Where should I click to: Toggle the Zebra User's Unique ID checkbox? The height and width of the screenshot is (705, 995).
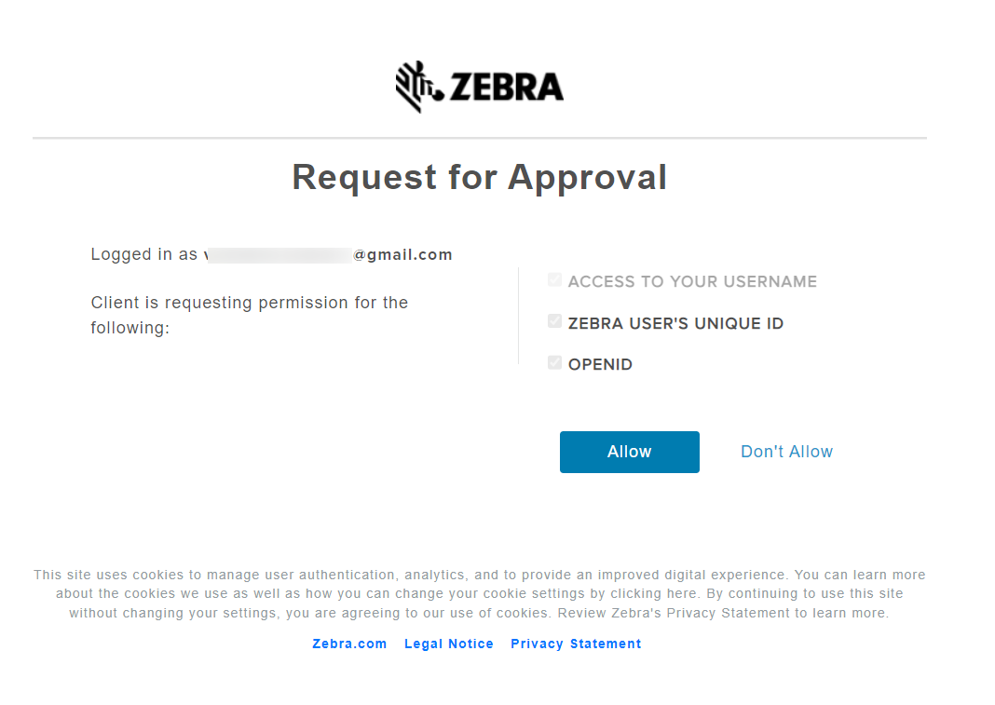pos(554,321)
